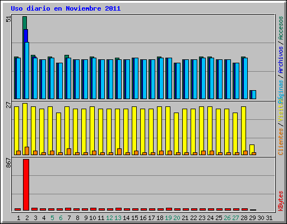Click day label "18" on the x-axis

pyautogui.click(x=160, y=218)
